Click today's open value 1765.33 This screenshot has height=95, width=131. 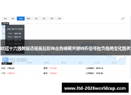(11, 73)
